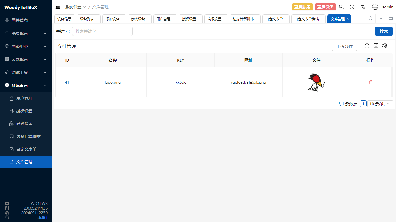Viewport: 396px width, 222px height.
Task: Open 用户管理 in the sidebar
Action: click(x=24, y=98)
